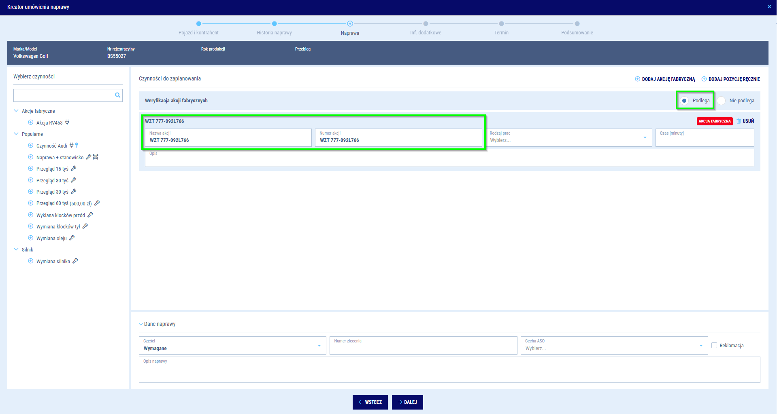This screenshot has height=414, width=777.
Task: Click the search magnifier icon in activities panel
Action: pyautogui.click(x=117, y=95)
